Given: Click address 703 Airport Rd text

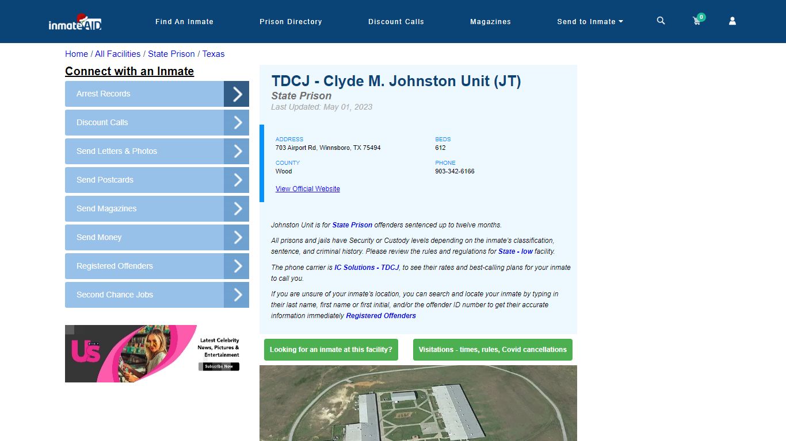Looking at the screenshot, I should pyautogui.click(x=328, y=148).
